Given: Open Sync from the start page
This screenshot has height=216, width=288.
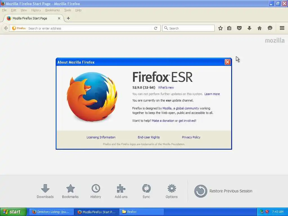Looking at the screenshot, I should click(x=146, y=191).
